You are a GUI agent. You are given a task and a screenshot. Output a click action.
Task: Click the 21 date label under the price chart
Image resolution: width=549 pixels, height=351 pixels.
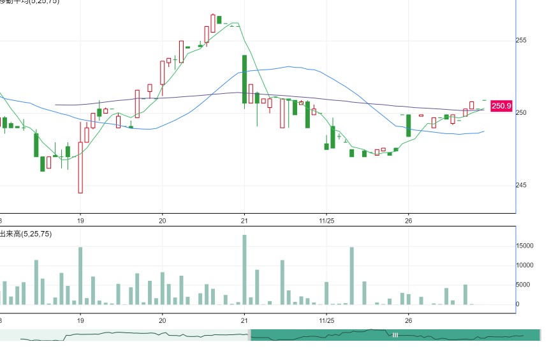coord(244,221)
